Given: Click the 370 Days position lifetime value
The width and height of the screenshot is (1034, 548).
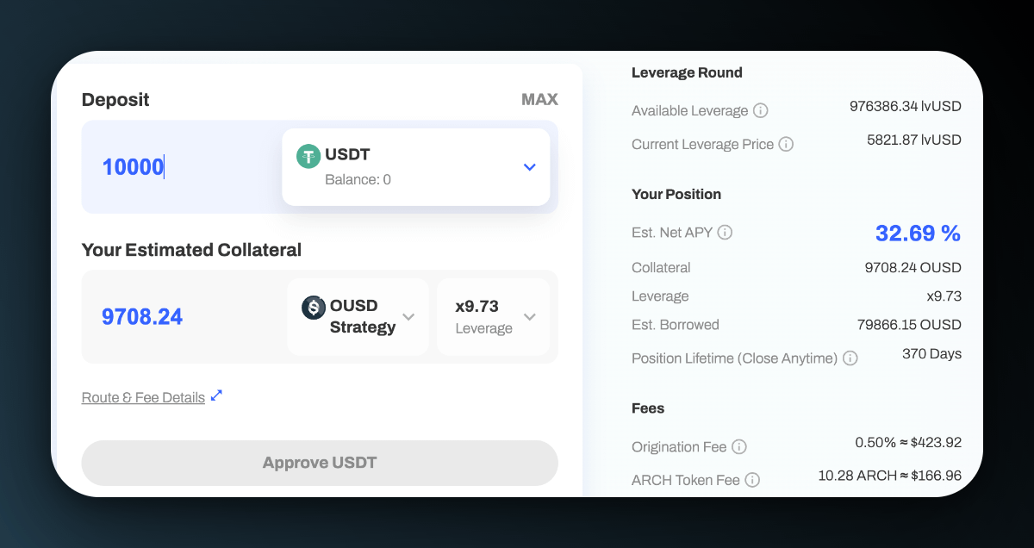Looking at the screenshot, I should pyautogui.click(x=931, y=354).
